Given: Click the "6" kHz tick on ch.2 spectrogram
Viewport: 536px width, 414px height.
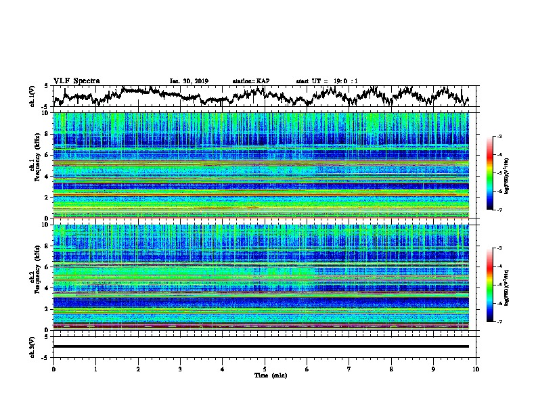Looking at the screenshot, I should (48, 267).
